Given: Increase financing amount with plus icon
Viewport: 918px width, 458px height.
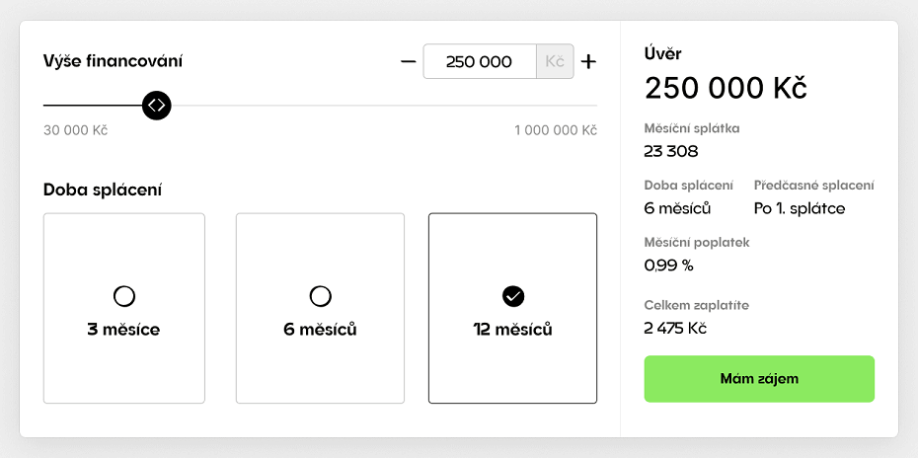Looking at the screenshot, I should click(x=588, y=61).
